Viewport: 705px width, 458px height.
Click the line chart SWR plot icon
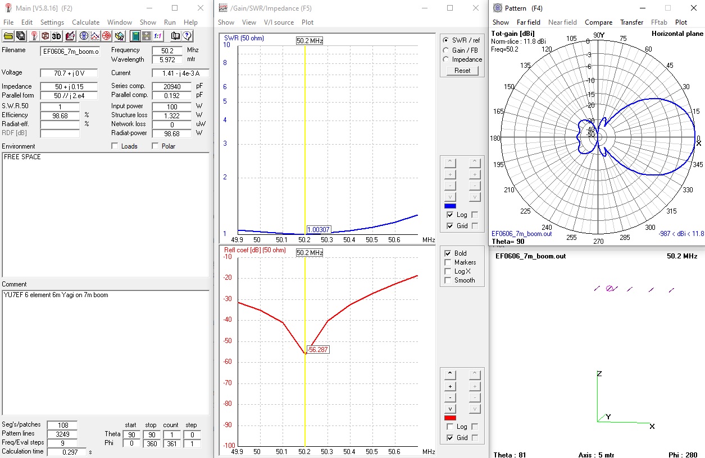coord(95,36)
